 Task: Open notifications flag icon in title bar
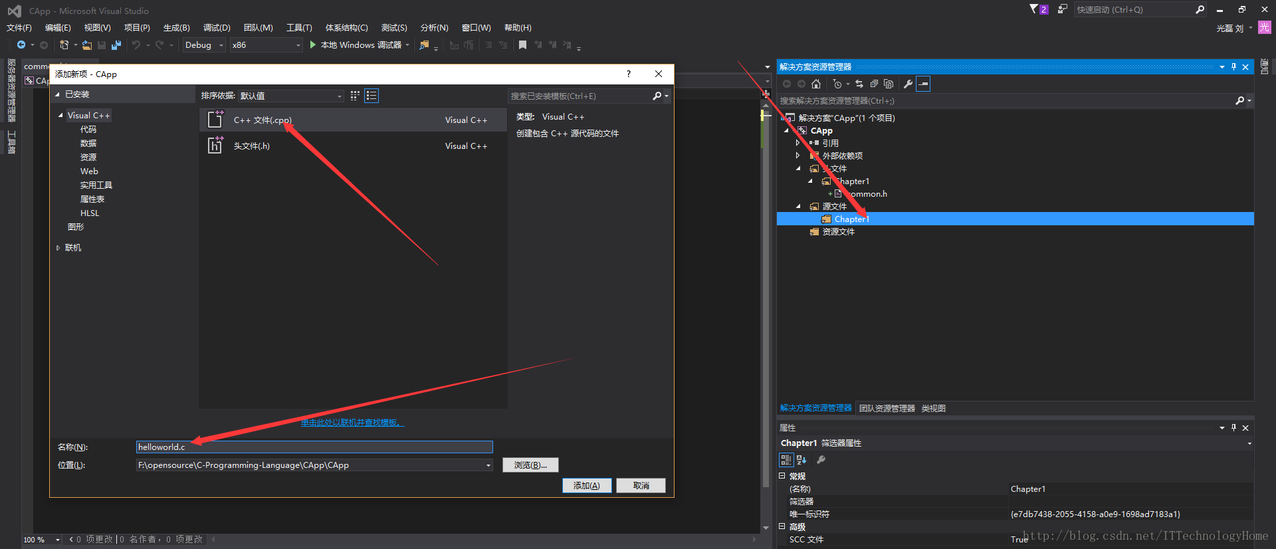pyautogui.click(x=1038, y=9)
